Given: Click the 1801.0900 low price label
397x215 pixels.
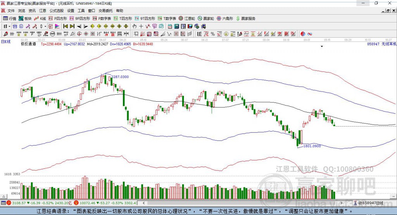Looking at the screenshot, I should point(312,146).
